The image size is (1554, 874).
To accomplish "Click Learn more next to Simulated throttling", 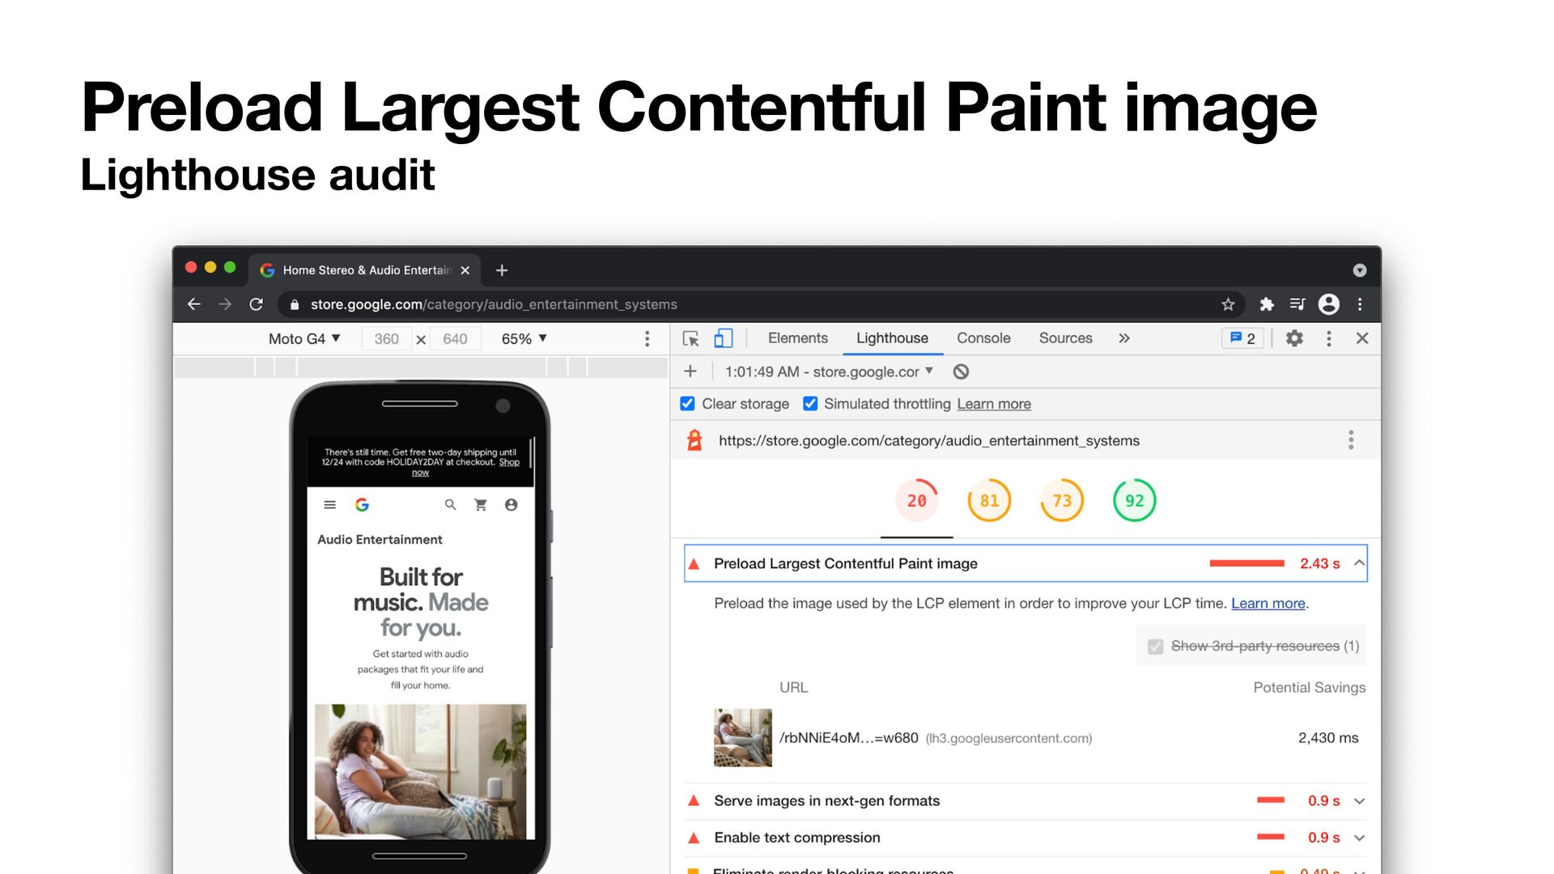I will (994, 404).
